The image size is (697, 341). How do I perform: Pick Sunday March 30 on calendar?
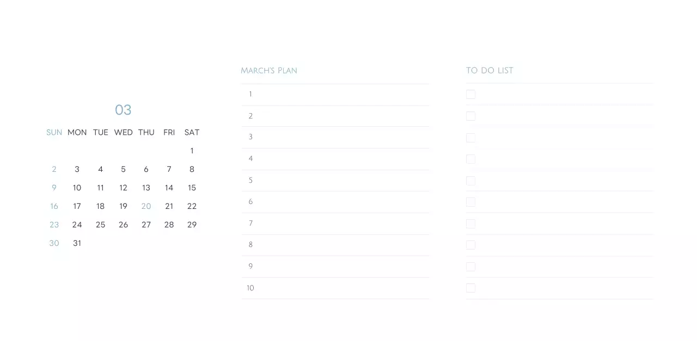pos(54,243)
